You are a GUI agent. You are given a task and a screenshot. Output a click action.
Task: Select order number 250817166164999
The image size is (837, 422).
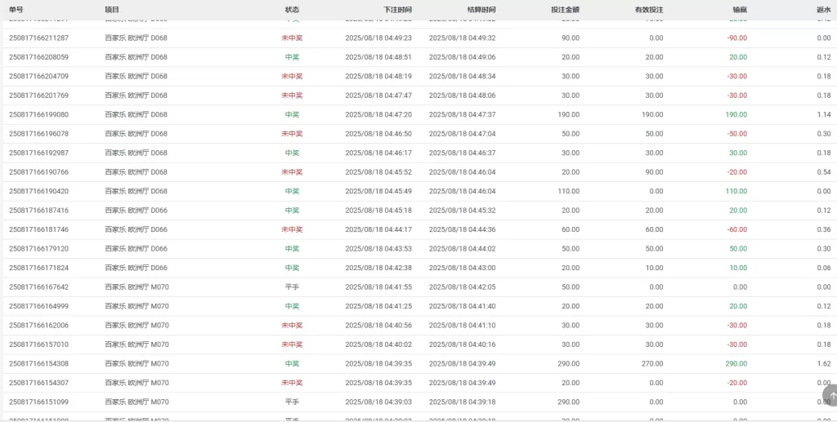[x=38, y=306]
